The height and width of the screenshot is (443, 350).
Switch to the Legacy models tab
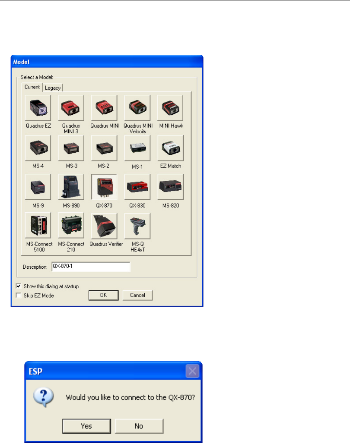pos(53,88)
